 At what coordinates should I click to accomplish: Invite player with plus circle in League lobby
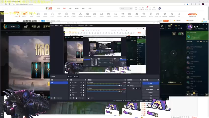point(173,53)
